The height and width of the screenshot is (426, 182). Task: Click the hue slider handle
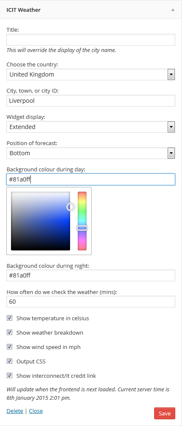82,228
